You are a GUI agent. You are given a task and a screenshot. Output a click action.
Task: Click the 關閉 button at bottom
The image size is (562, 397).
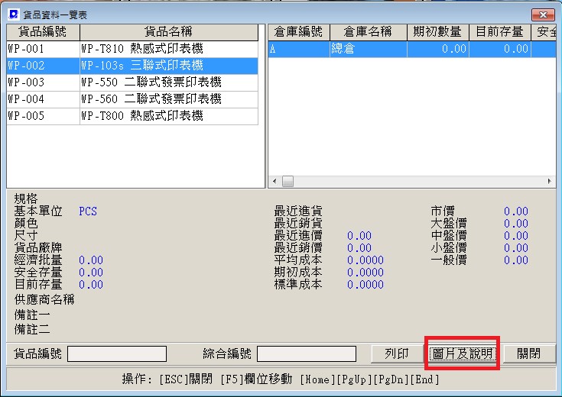[x=529, y=353]
